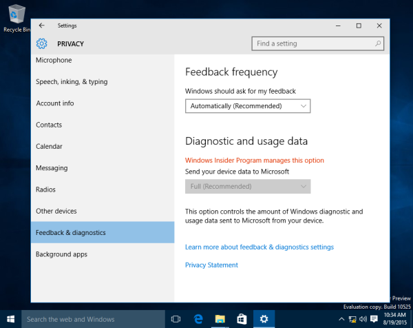Screen dimensions: 413x328
Task: Open the Recycle Bin desktop icon
Action: (x=17, y=19)
